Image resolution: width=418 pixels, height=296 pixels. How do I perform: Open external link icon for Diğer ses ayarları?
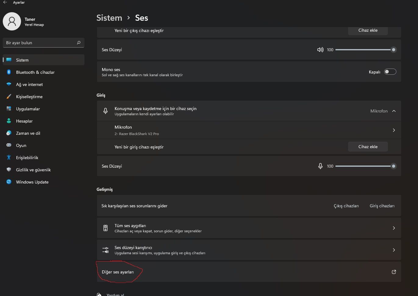tap(394, 272)
